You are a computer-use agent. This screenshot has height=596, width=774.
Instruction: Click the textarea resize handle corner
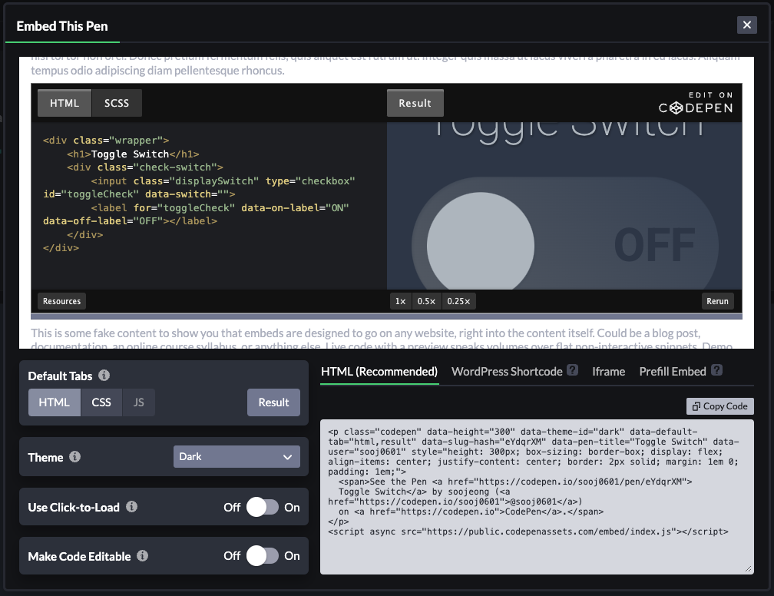click(749, 569)
